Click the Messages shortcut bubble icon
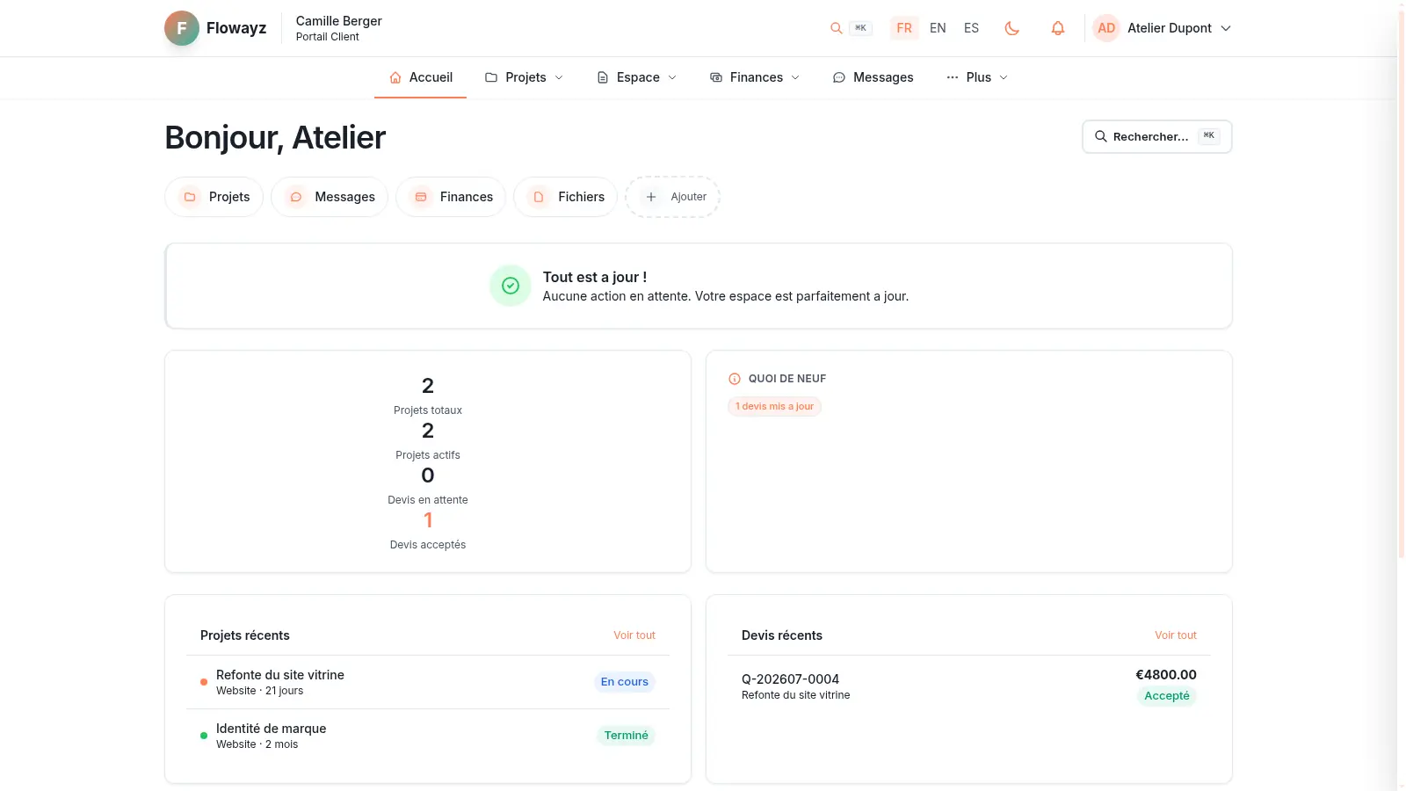1406x791 pixels. coord(296,197)
